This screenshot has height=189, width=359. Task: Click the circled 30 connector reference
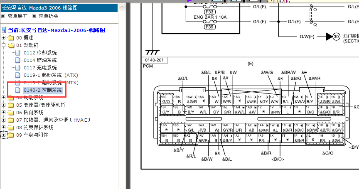click(x=336, y=37)
